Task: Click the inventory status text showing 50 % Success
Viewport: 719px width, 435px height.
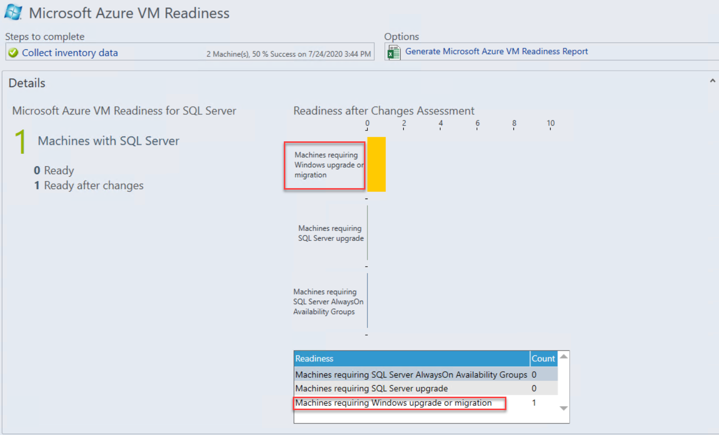Action: (288, 54)
